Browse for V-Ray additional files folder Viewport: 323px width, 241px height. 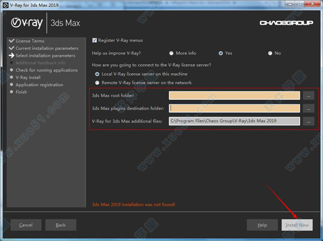click(x=308, y=121)
